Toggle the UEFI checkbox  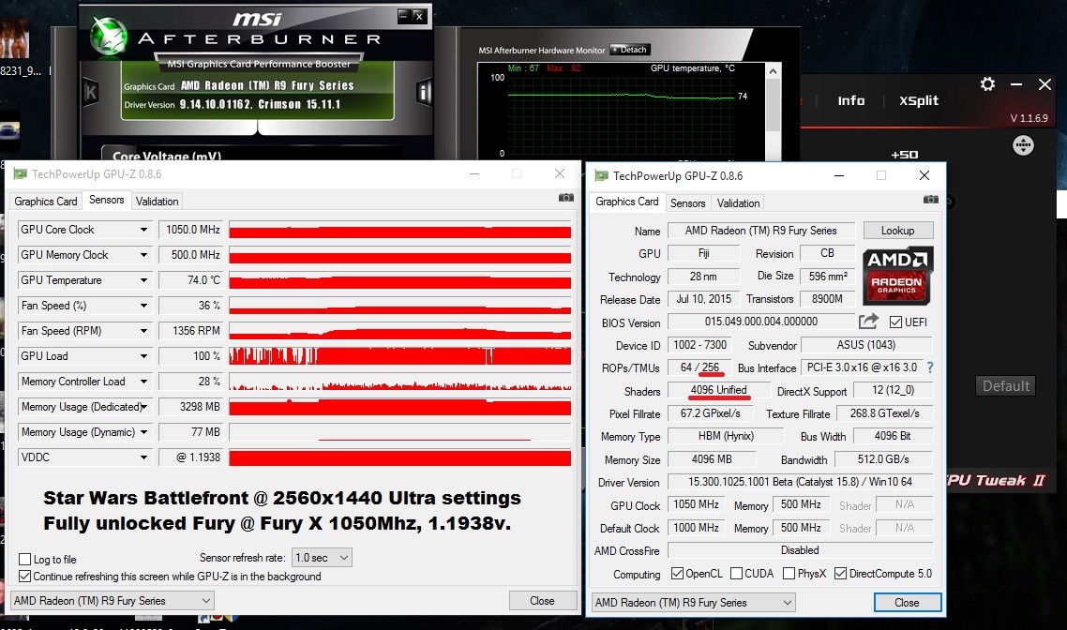point(895,322)
